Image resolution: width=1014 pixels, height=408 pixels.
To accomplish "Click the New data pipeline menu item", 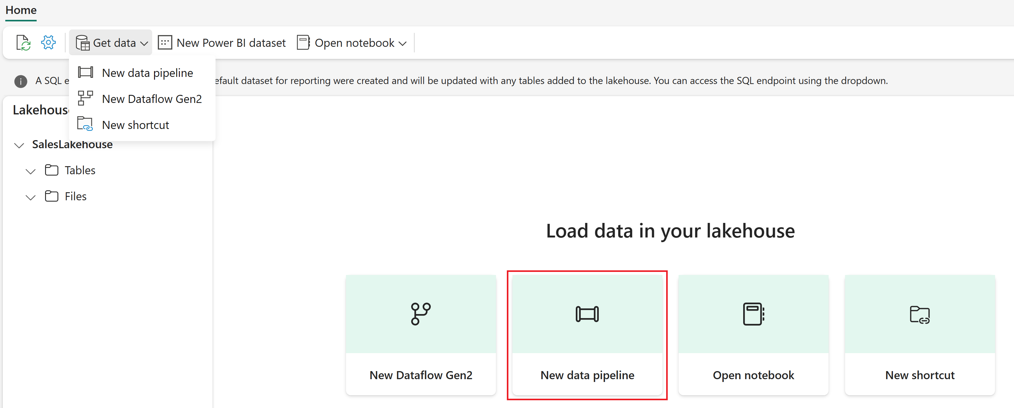I will pyautogui.click(x=142, y=72).
